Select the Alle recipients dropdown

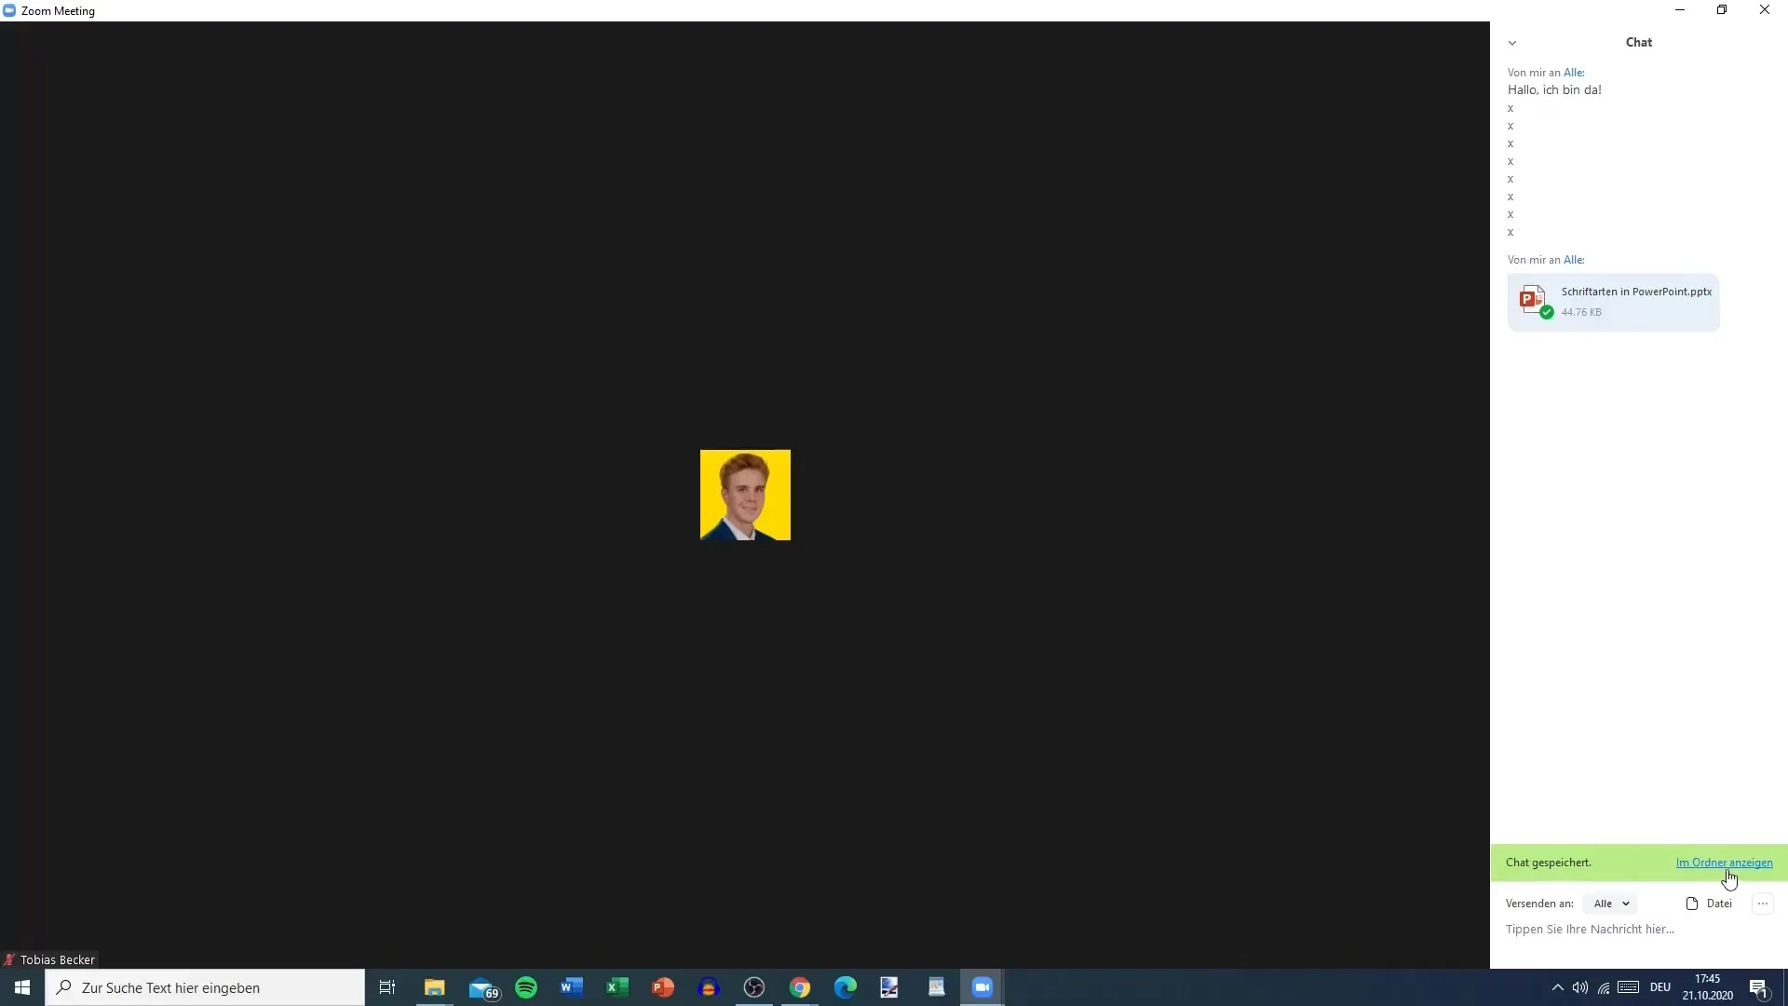pyautogui.click(x=1611, y=904)
